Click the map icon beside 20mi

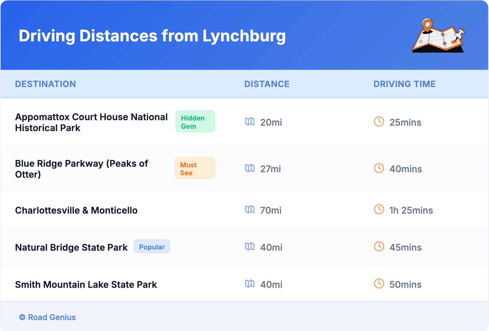pos(250,122)
